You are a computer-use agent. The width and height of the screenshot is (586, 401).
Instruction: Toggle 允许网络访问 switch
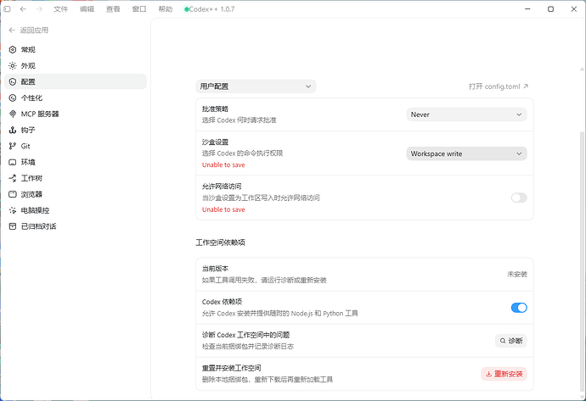[x=519, y=198]
